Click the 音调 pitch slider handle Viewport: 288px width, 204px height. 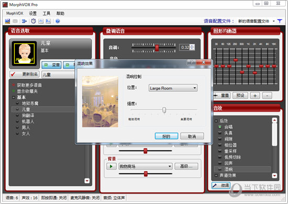[157, 48]
